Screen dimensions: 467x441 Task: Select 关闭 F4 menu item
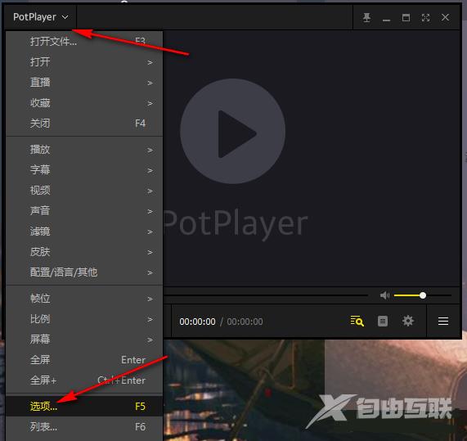point(84,123)
